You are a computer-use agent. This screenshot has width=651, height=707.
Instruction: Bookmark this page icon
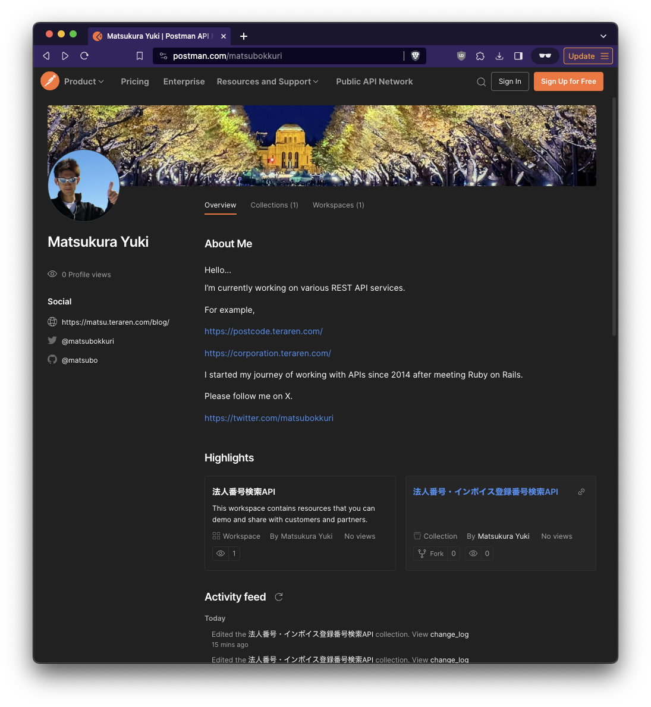(140, 56)
